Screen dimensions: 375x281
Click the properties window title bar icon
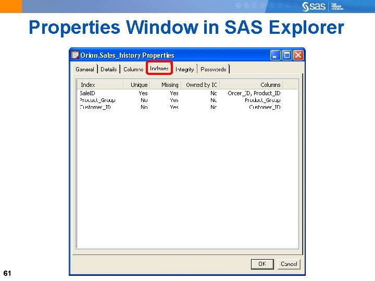[x=75, y=55]
